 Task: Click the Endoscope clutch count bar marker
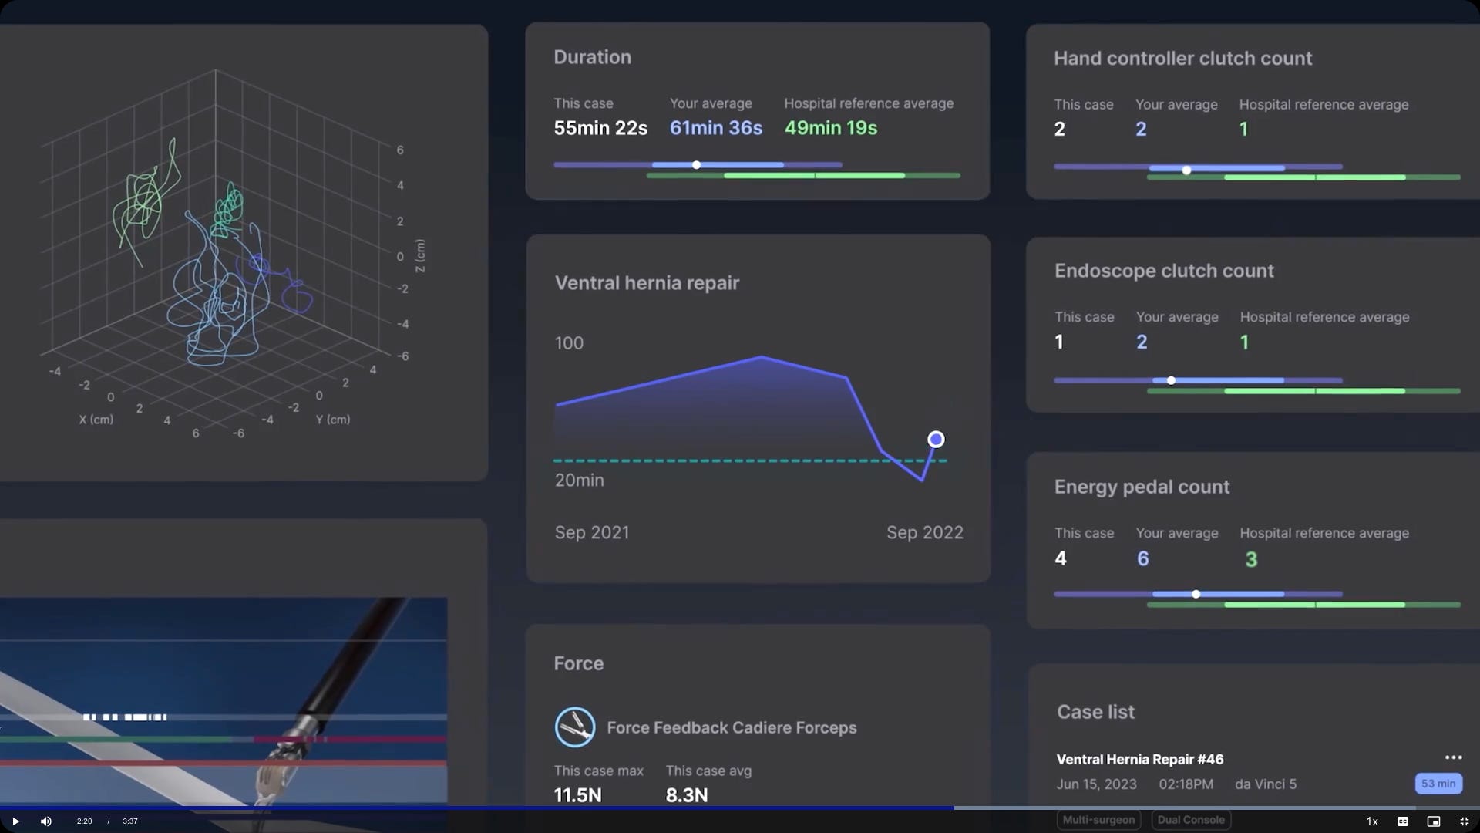[x=1171, y=380]
